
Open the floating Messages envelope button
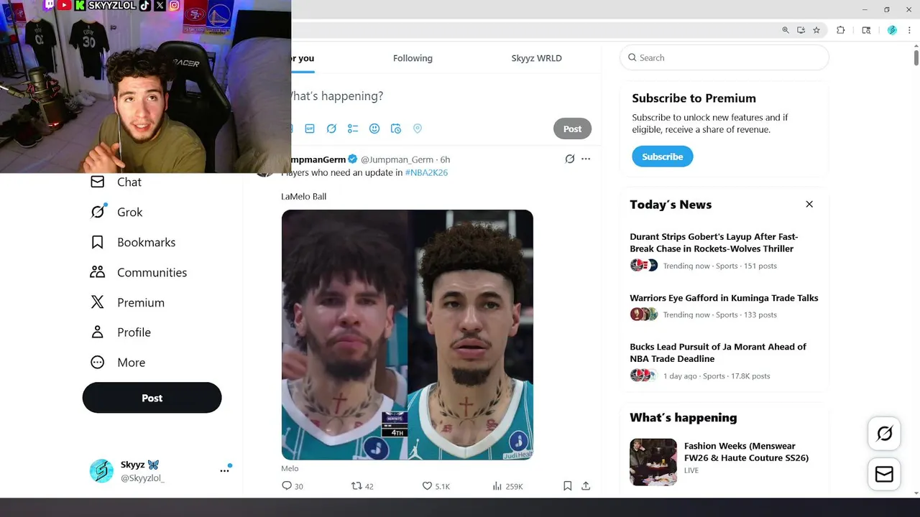[x=884, y=475]
